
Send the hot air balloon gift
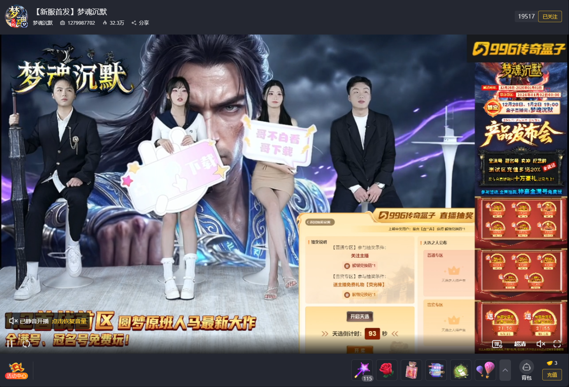pos(485,370)
